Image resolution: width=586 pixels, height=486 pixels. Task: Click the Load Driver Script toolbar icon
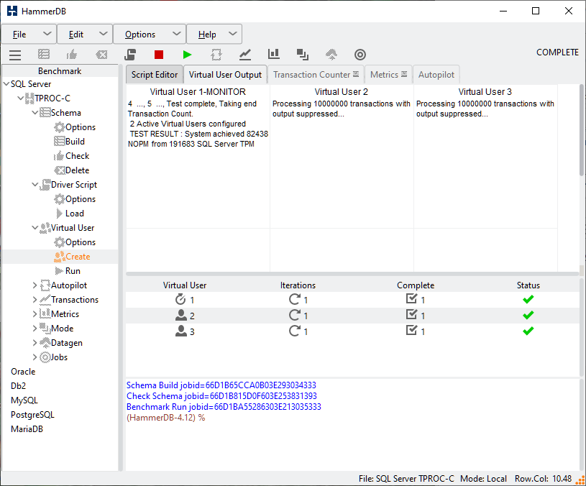(x=130, y=55)
